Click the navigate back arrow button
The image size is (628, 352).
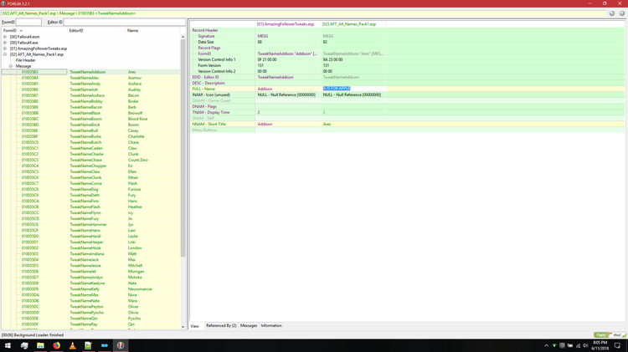(x=612, y=13)
